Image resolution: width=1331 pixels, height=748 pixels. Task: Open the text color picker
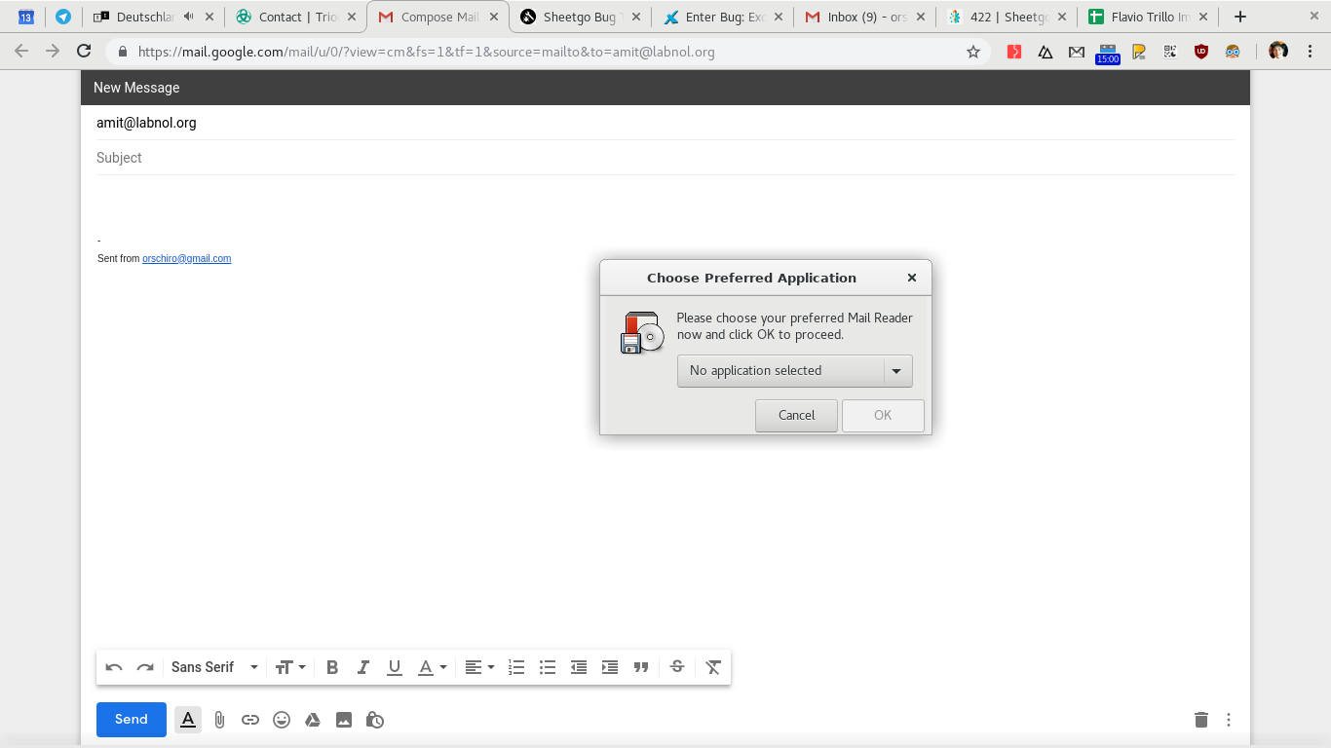click(x=432, y=667)
